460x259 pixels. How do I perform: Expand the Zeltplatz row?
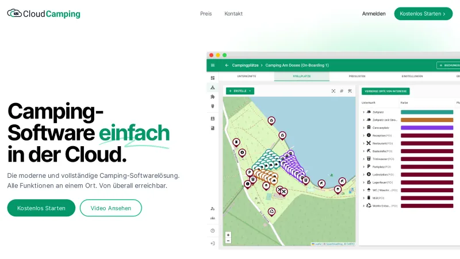tap(363, 112)
